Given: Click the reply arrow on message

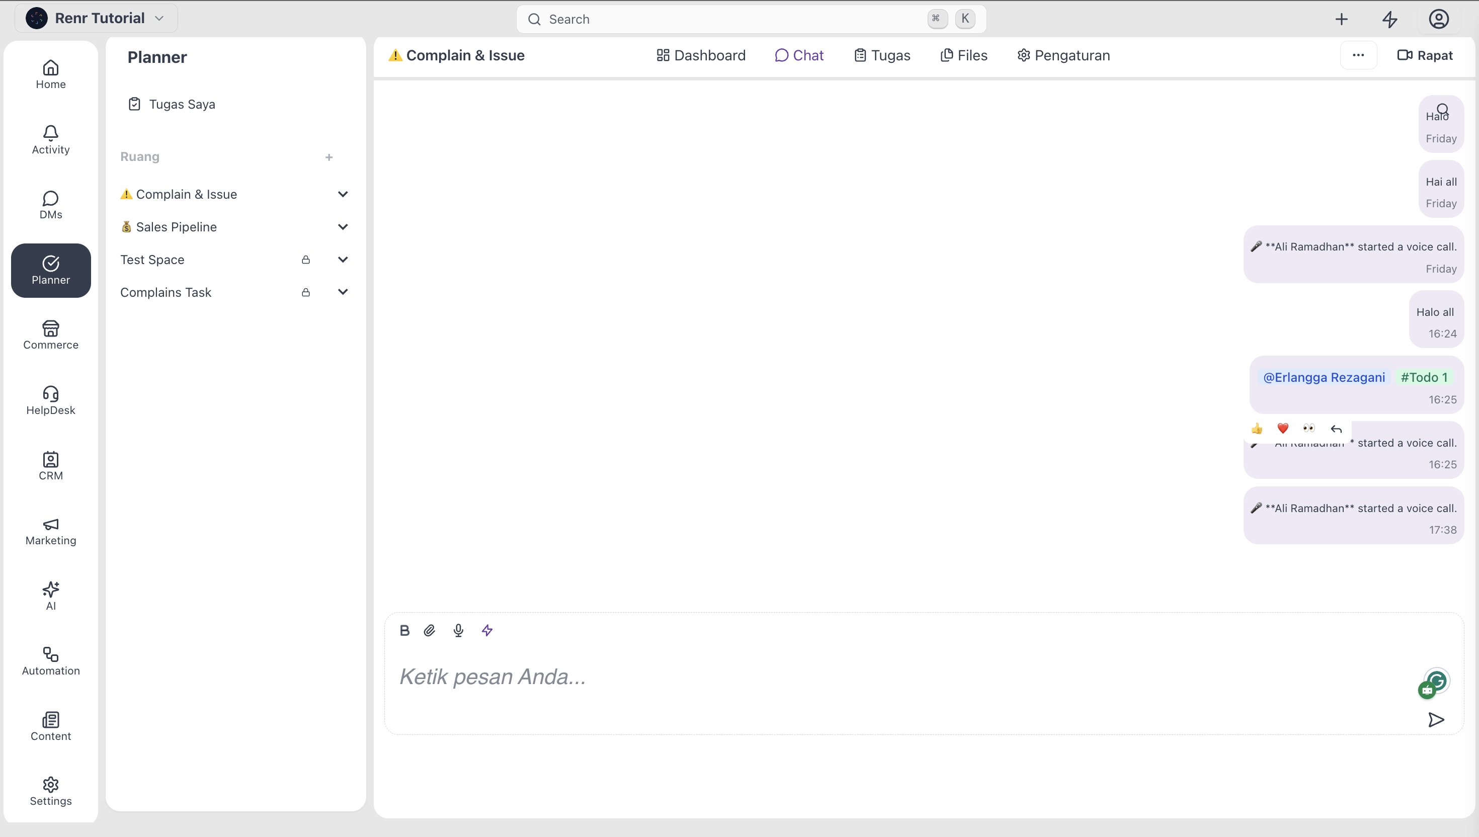Looking at the screenshot, I should (x=1336, y=429).
